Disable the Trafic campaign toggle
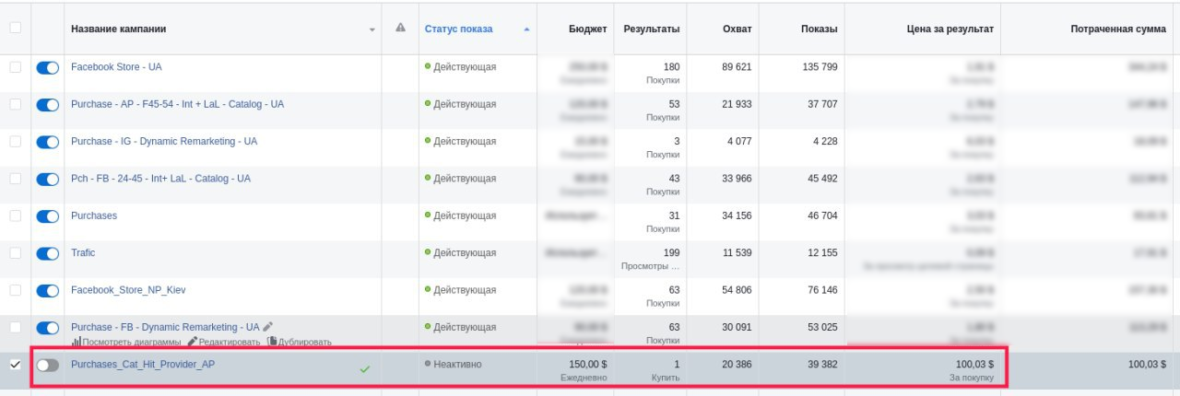1180x396 pixels. (47, 253)
